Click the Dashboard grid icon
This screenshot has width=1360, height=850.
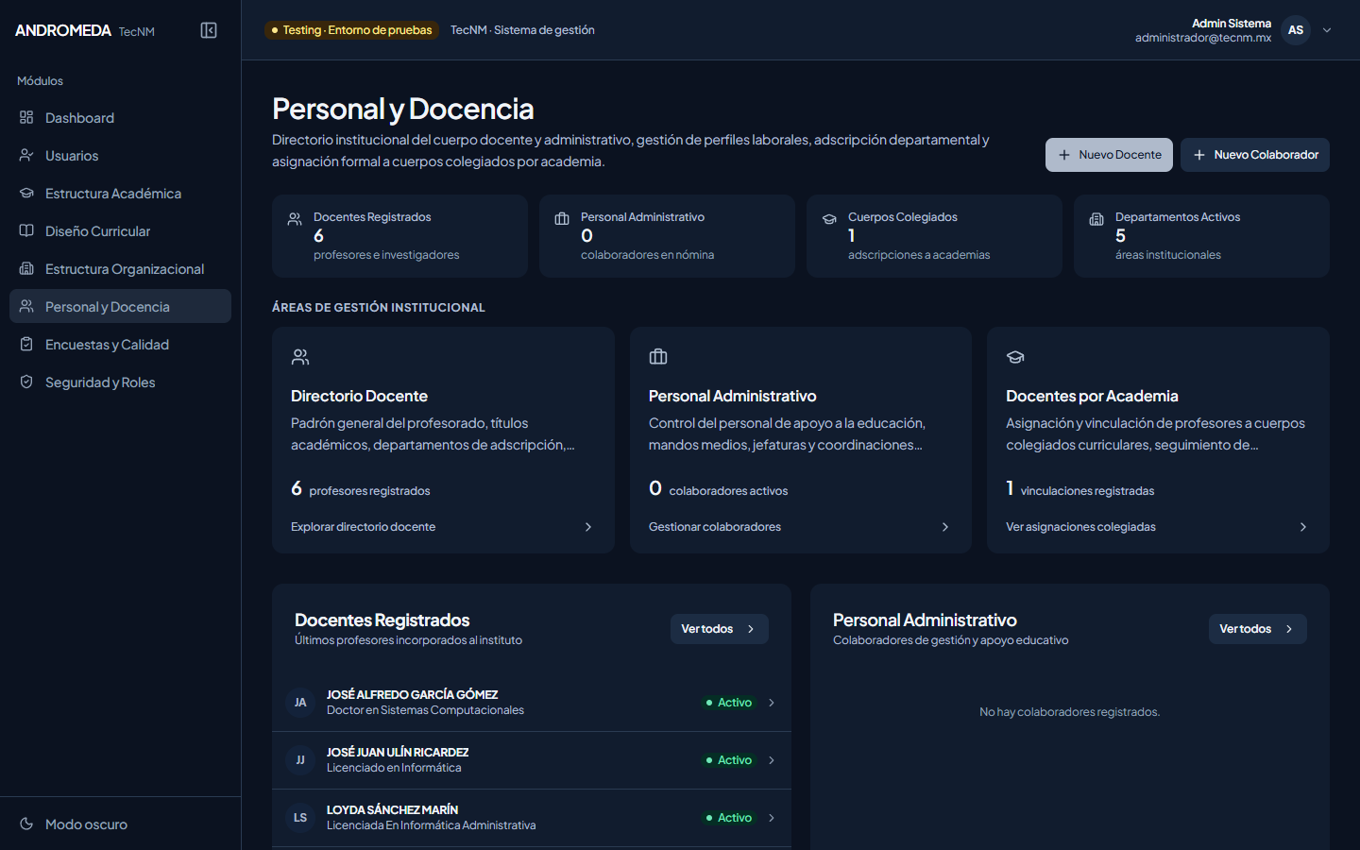pos(26,117)
